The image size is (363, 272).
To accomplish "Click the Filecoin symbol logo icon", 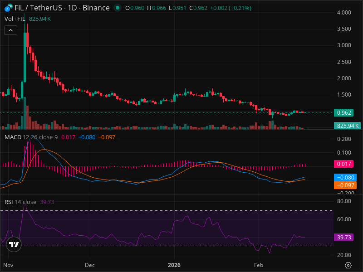I will tap(8, 8).
